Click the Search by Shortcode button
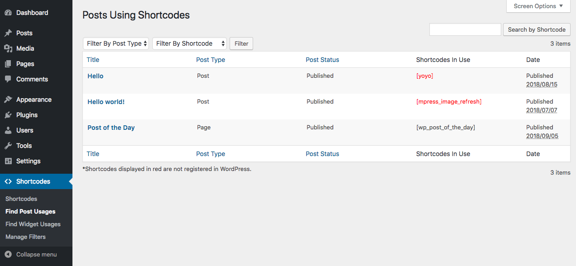 (x=537, y=29)
